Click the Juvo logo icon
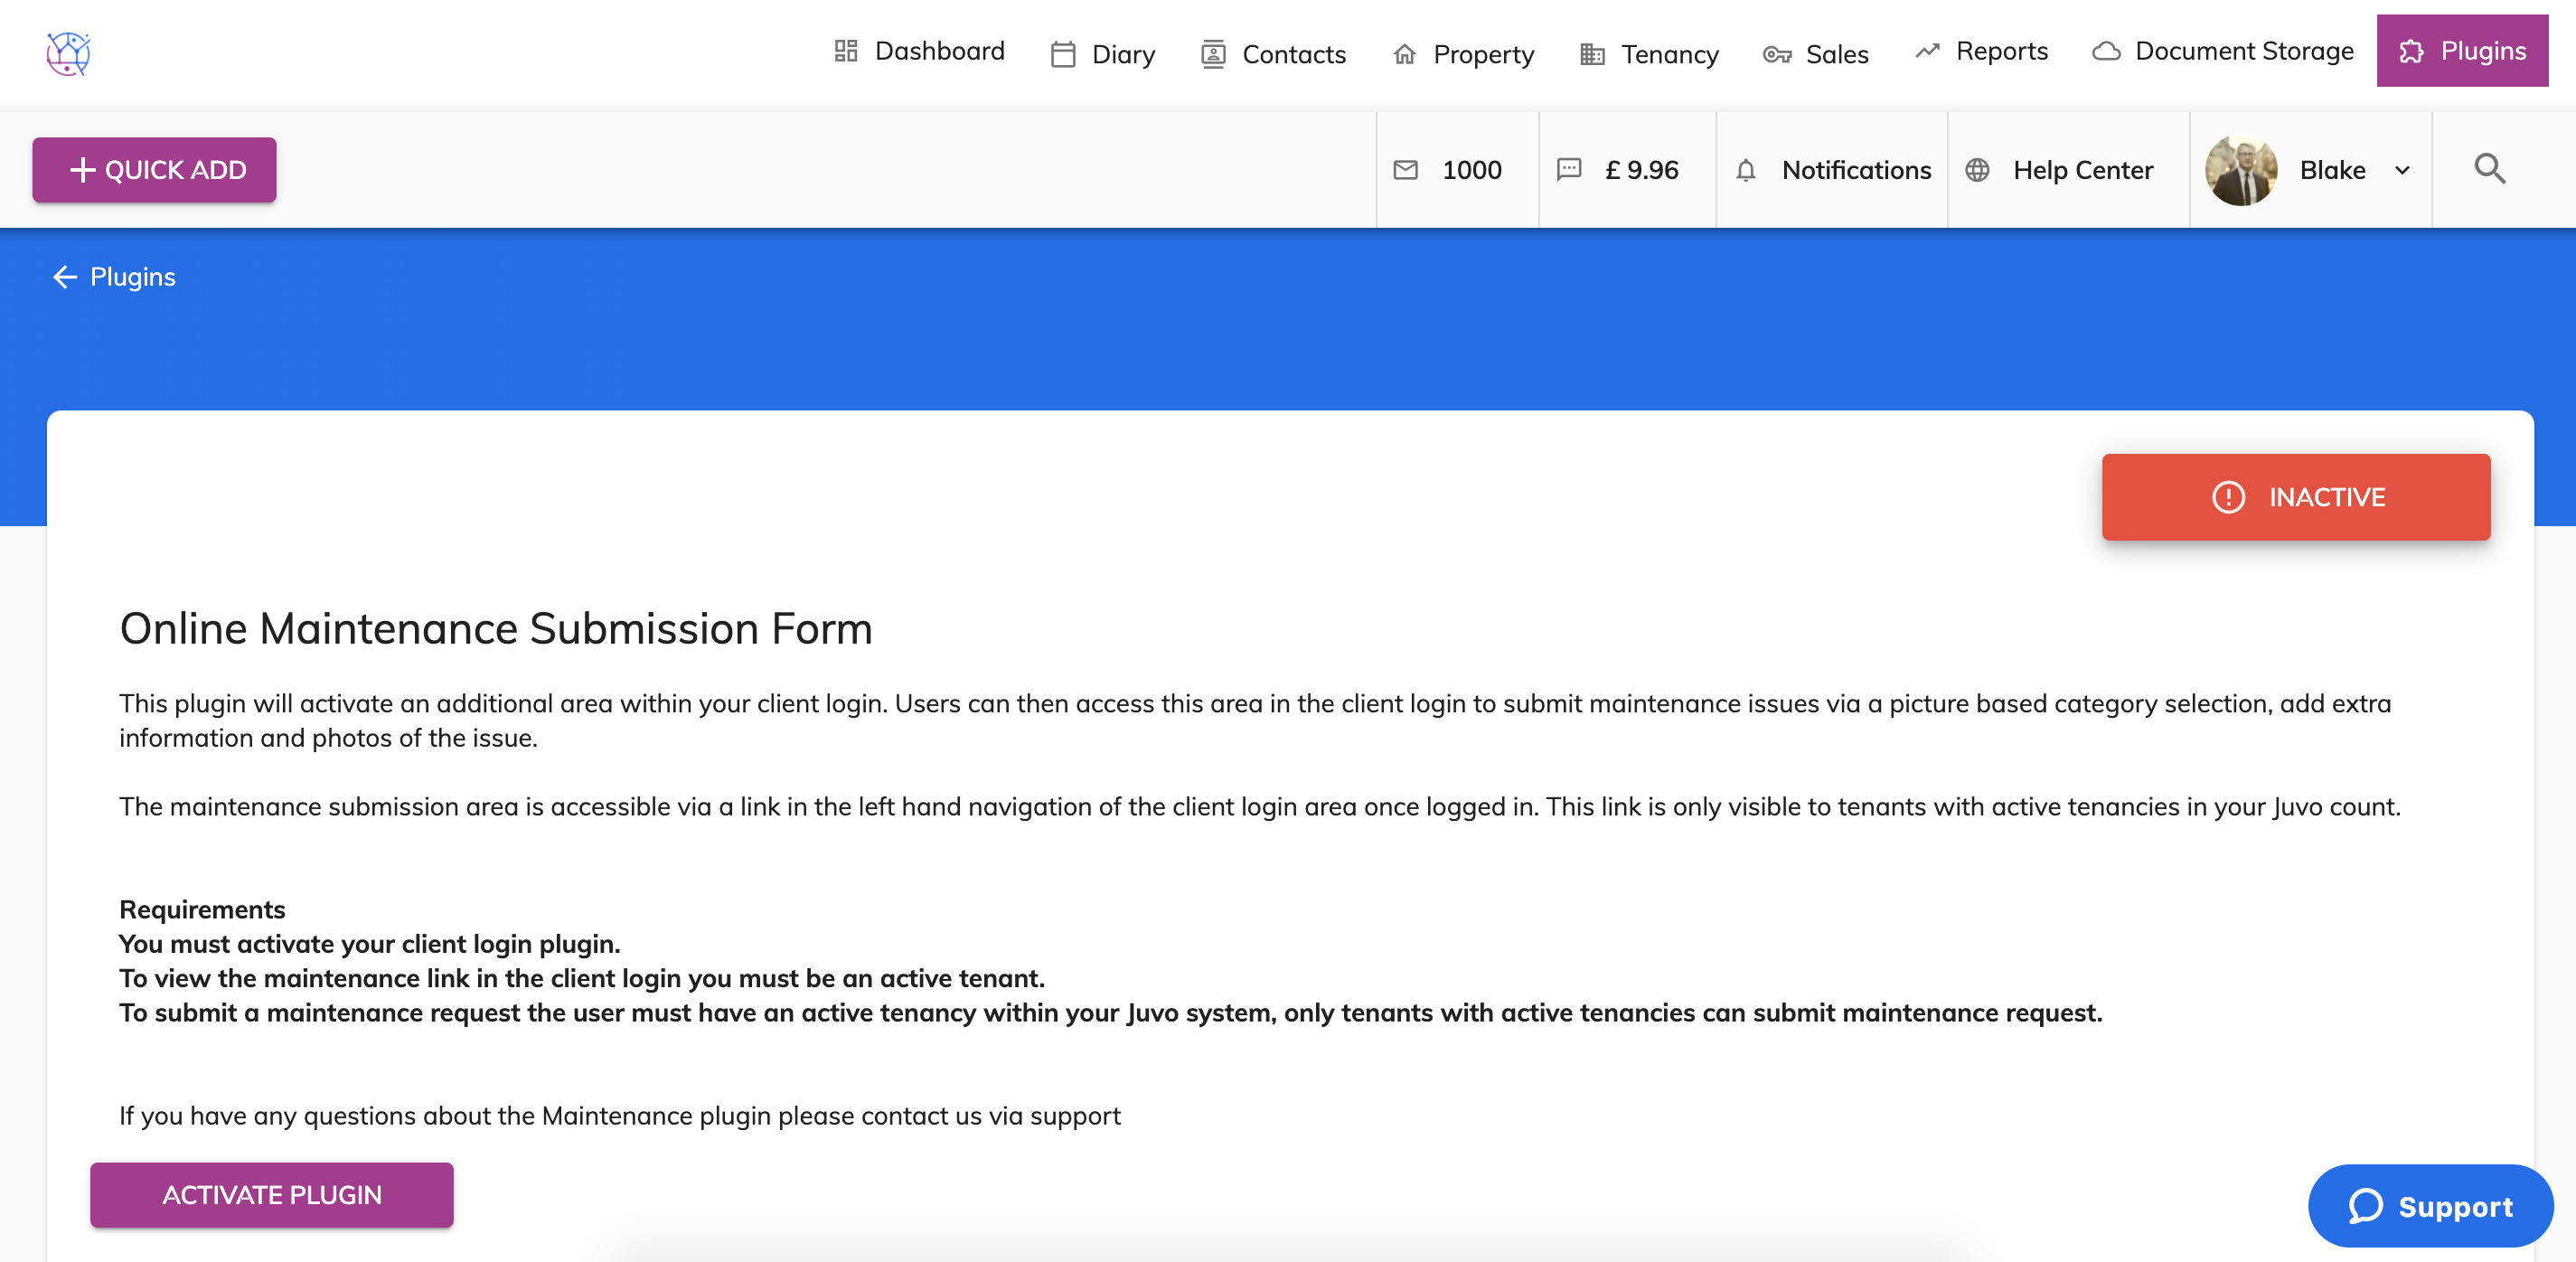The height and width of the screenshot is (1262, 2576). 68,53
